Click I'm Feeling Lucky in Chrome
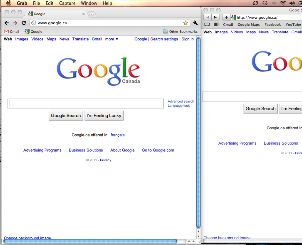Image resolution: width=302 pixels, height=245 pixels. pyautogui.click(x=104, y=116)
